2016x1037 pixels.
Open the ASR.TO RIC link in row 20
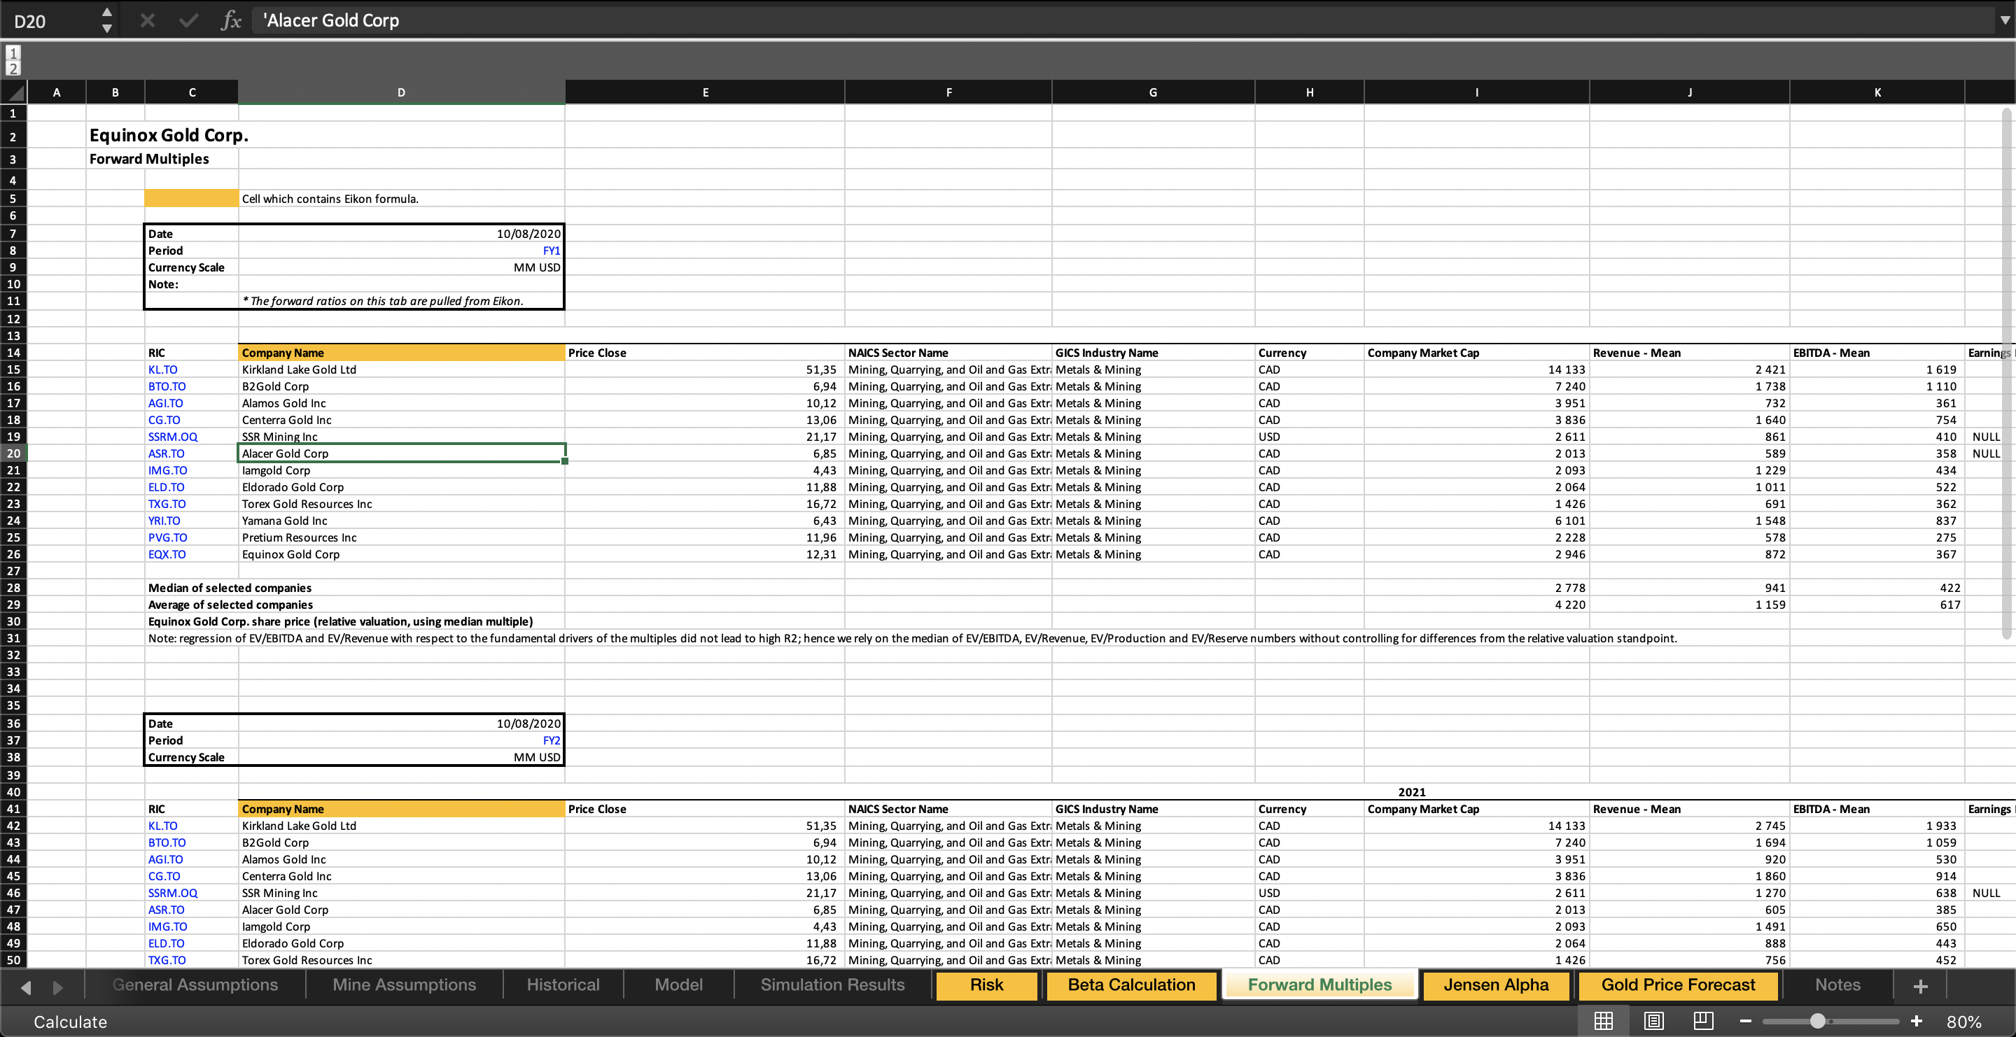click(166, 453)
